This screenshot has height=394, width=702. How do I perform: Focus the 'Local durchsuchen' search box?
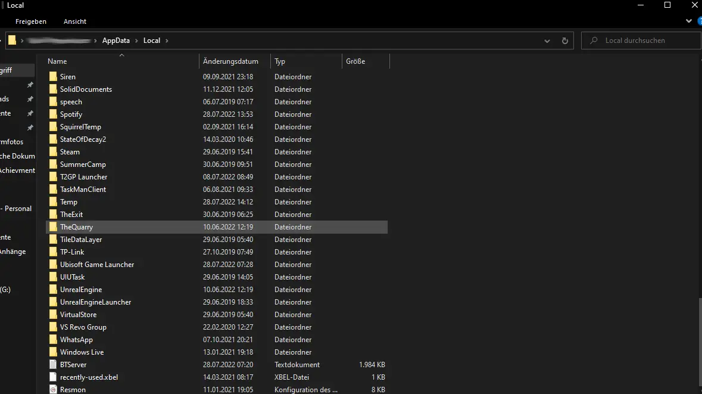pyautogui.click(x=641, y=41)
